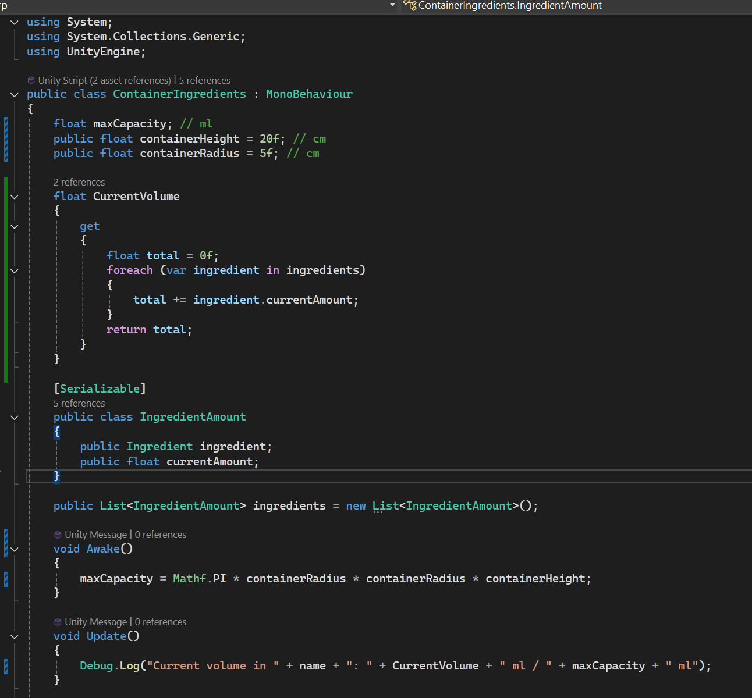
Task: Click the Unity Message link above Update
Action: pyautogui.click(x=96, y=622)
